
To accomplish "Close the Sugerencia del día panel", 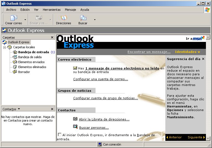I will click(203, 59).
